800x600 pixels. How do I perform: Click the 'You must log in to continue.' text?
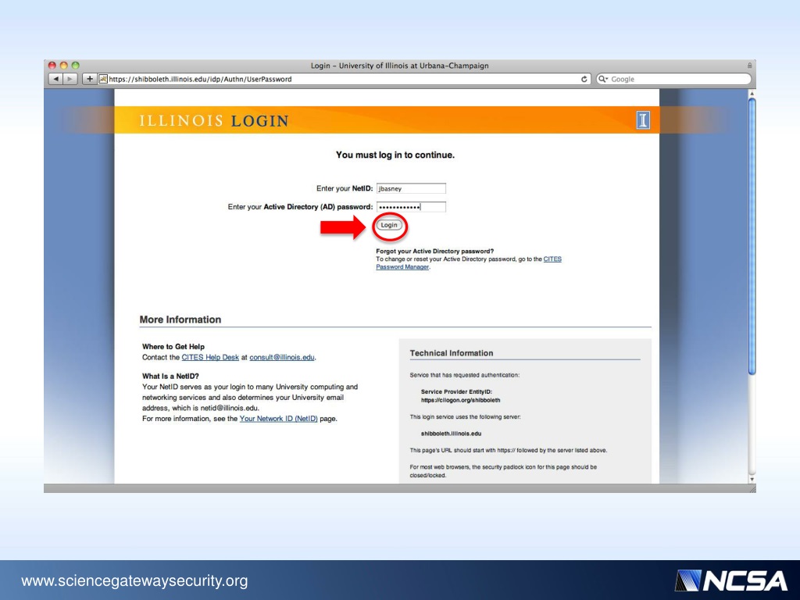point(395,155)
